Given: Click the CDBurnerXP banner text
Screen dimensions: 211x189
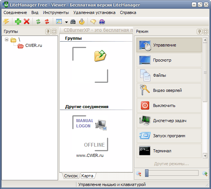Looking at the screenshot, I should click(98, 30).
